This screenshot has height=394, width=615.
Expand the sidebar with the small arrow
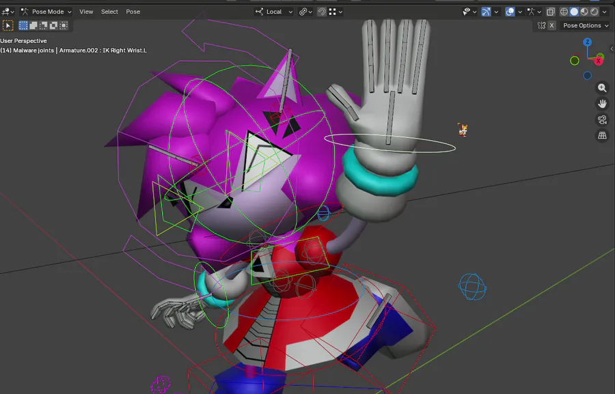(612, 48)
